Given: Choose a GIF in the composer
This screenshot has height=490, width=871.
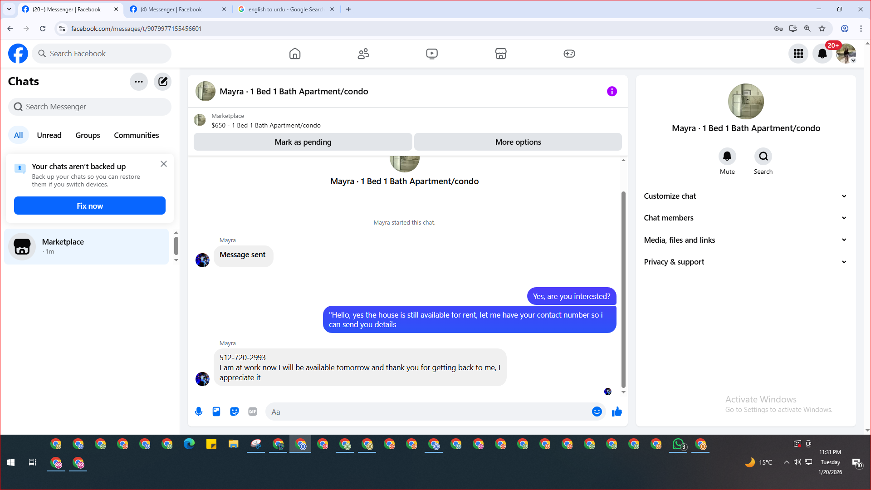Looking at the screenshot, I should [253, 412].
